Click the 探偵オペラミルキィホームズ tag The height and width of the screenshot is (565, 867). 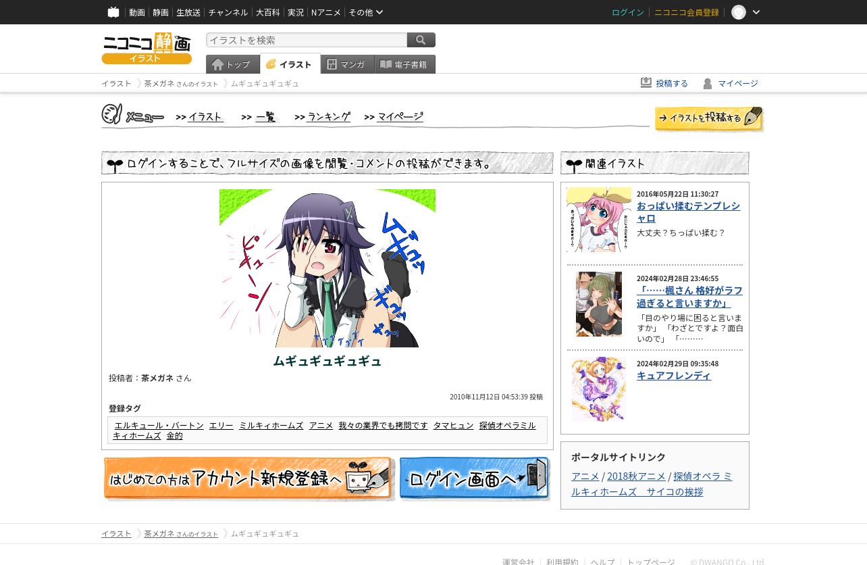point(507,425)
